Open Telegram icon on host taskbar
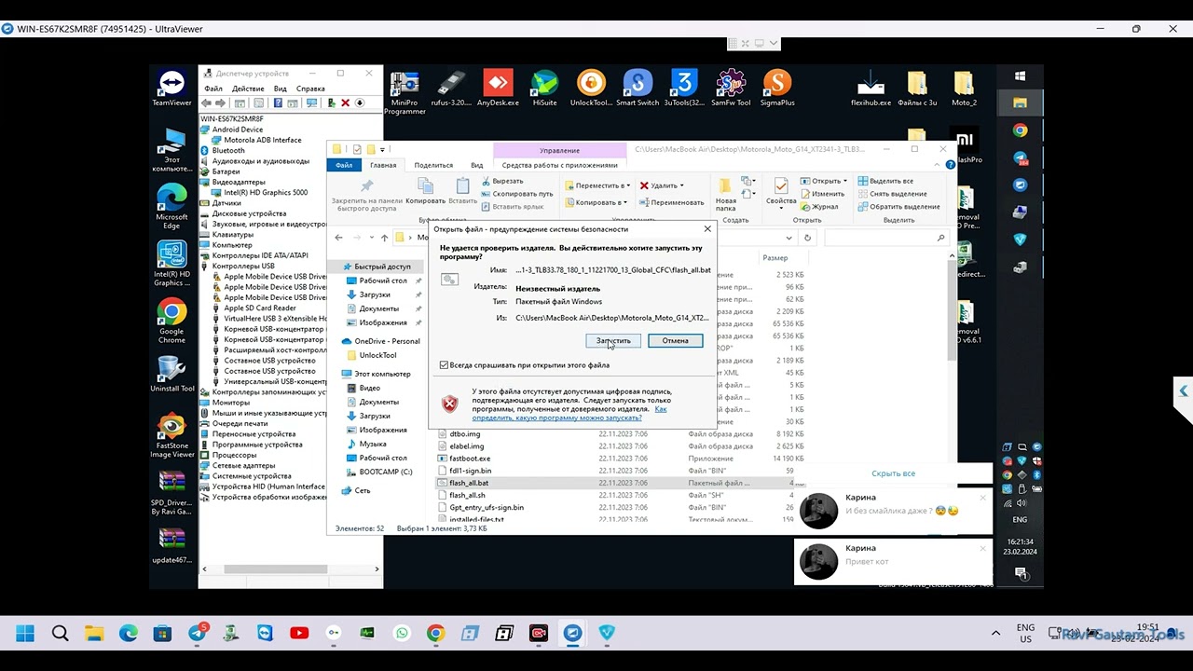Viewport: 1193px width, 671px height. click(x=199, y=634)
